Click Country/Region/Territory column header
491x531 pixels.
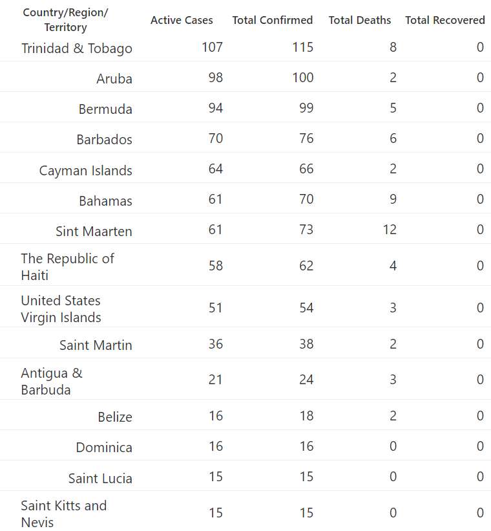[x=66, y=19]
